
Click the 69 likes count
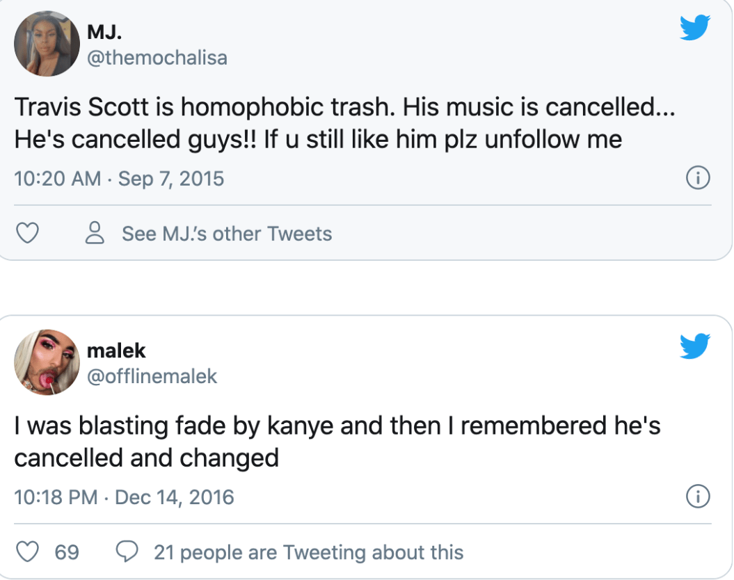(x=67, y=553)
